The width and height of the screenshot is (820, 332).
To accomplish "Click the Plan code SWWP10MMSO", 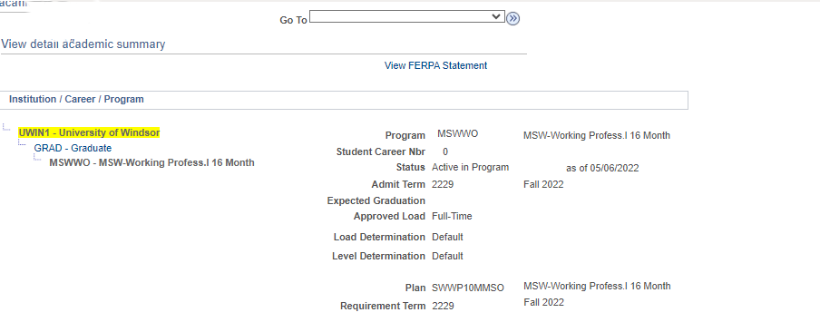I will (x=468, y=288).
